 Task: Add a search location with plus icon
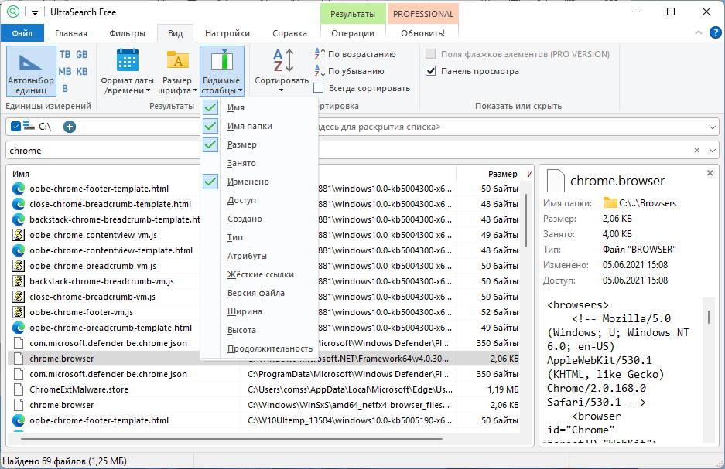[70, 127]
